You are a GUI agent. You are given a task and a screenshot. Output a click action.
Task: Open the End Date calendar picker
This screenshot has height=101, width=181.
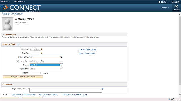(x=42, y=53)
